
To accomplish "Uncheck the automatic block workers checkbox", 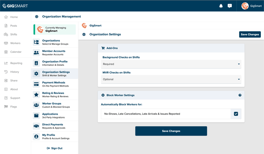I will [x=236, y=114].
